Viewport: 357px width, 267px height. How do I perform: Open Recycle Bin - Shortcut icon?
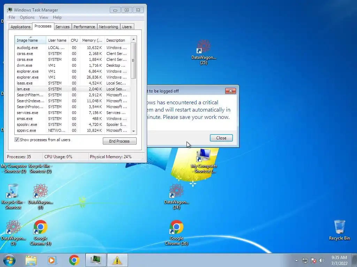pos(13,197)
